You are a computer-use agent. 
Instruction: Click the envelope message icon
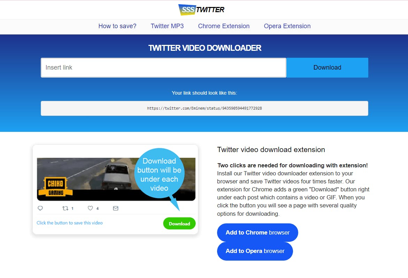116,208
